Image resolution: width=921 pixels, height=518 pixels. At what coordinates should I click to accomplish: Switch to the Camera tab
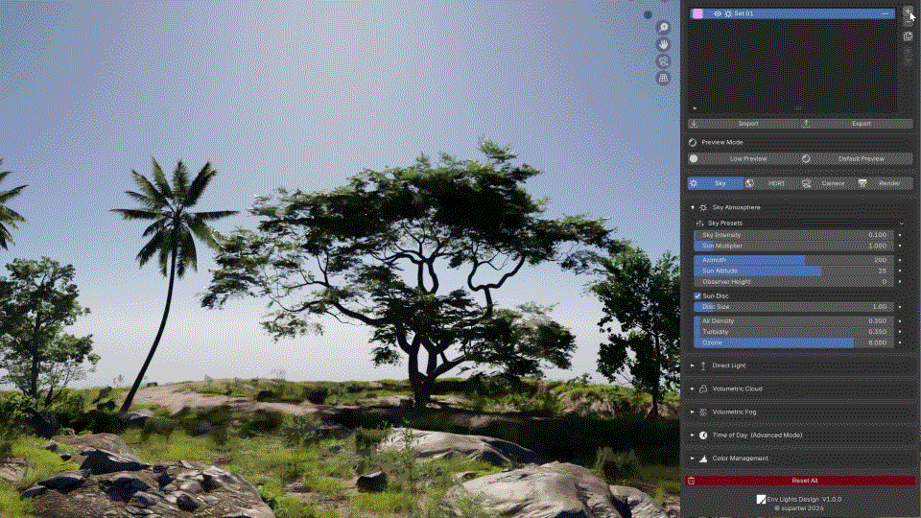point(828,183)
